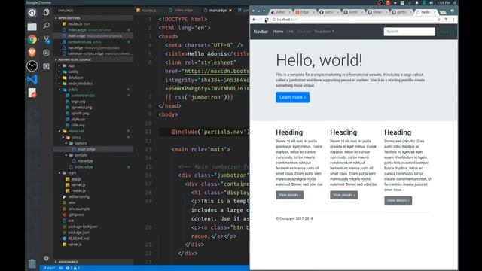Viewport: 482px width, 271px height.
Task: Click the Home link in navbar
Action: 278,32
